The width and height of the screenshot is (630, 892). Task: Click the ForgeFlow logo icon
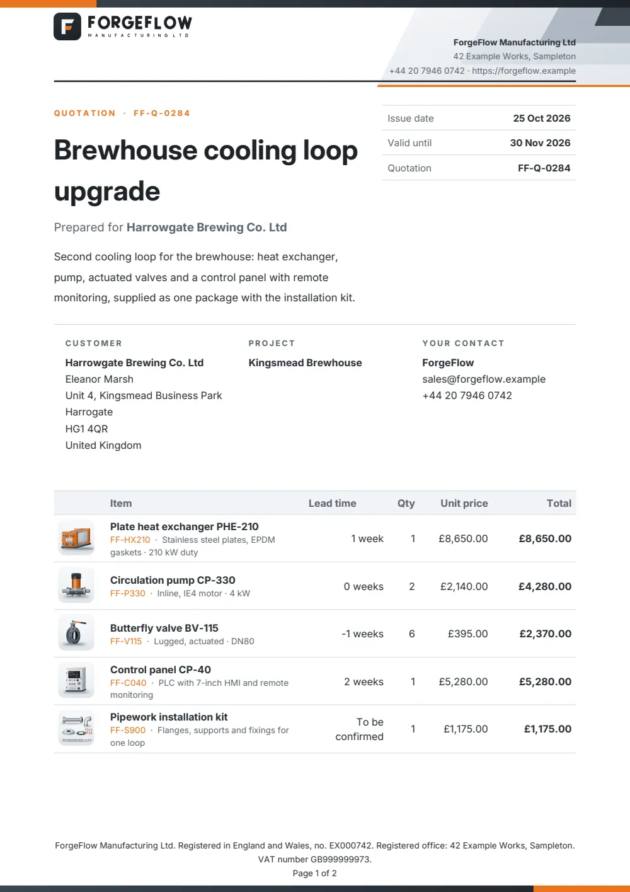67,26
